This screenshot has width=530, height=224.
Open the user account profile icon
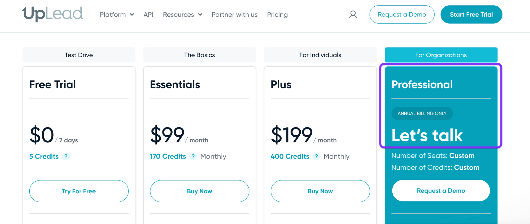click(x=353, y=15)
